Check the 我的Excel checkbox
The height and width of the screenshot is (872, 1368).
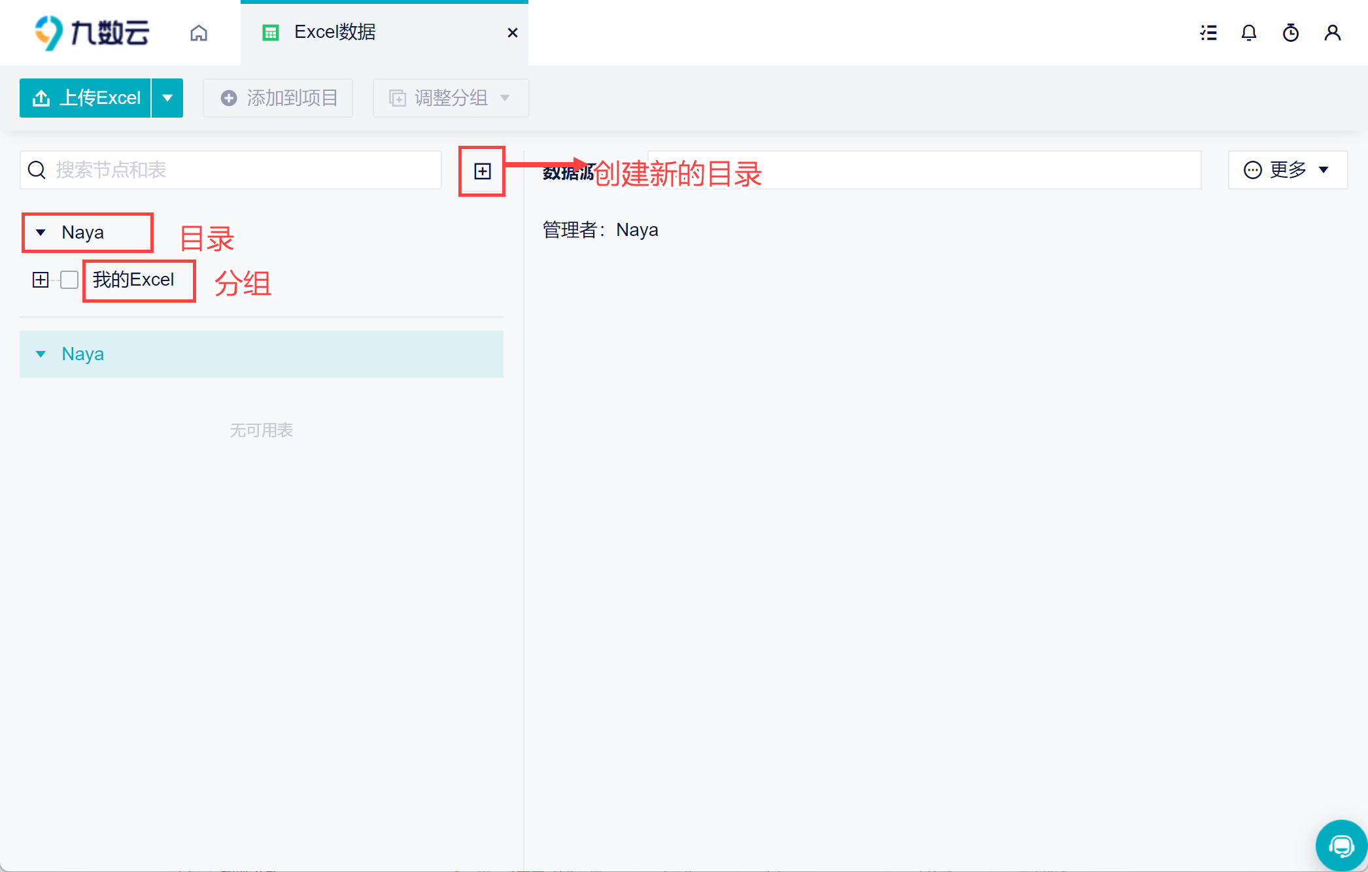(69, 280)
